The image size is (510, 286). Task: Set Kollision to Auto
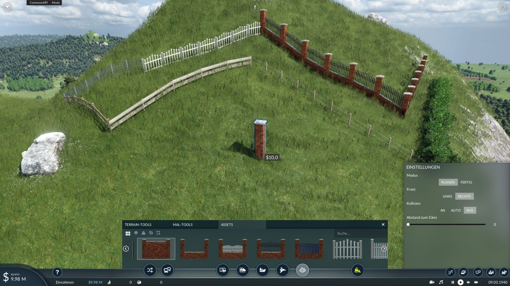point(456,211)
